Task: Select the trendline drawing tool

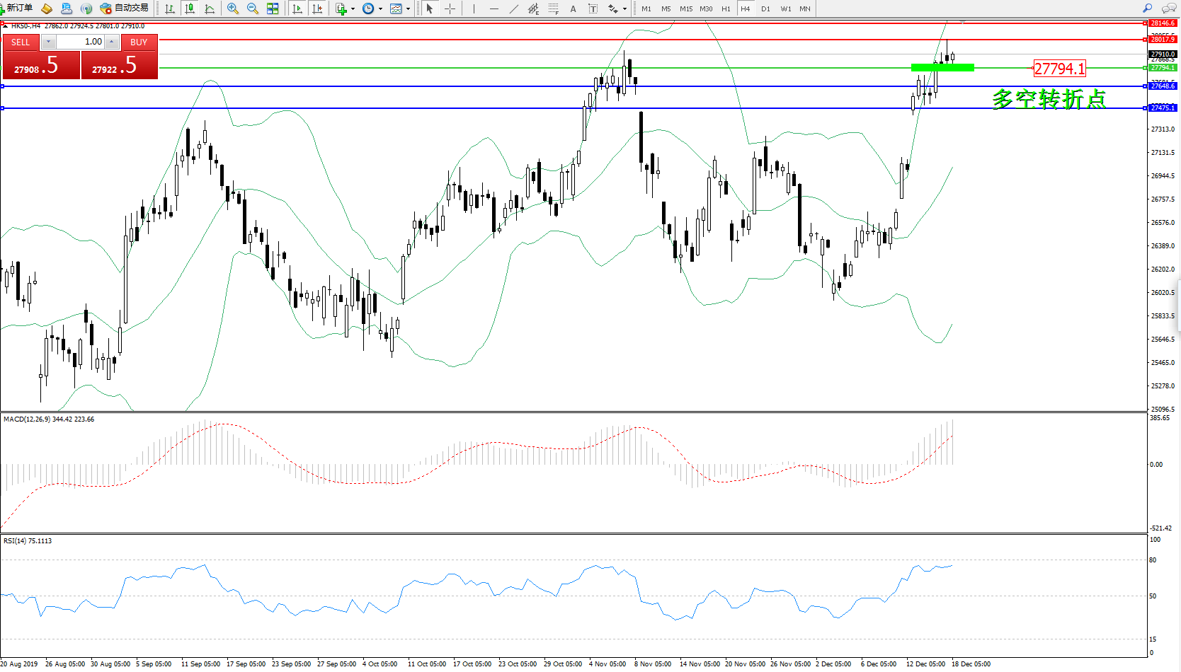Action: [513, 8]
